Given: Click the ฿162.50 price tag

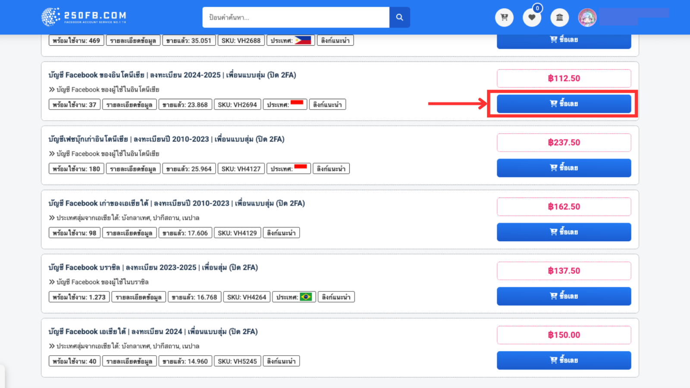Looking at the screenshot, I should click(x=564, y=207).
